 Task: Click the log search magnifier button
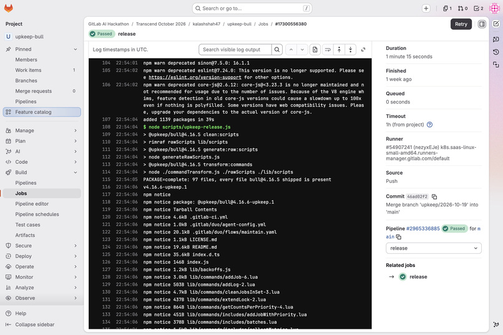(277, 50)
